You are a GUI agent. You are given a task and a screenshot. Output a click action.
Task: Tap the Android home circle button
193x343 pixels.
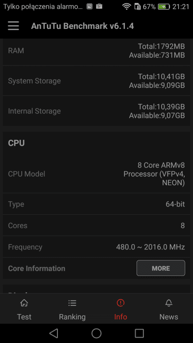pos(96,333)
